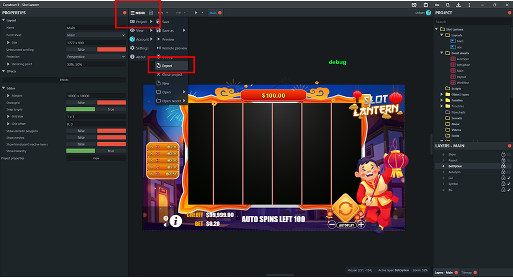
Task: Expand the Vanishing point property
Action: 8,64
